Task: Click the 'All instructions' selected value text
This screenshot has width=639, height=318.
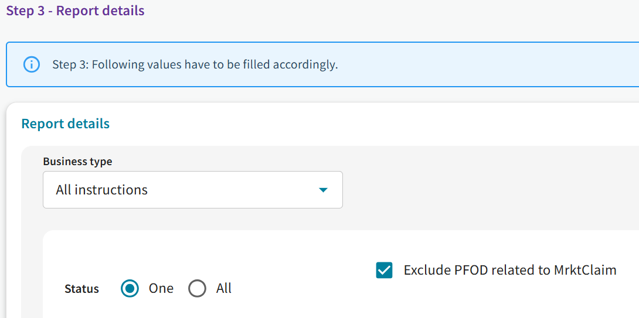Action: click(x=101, y=190)
